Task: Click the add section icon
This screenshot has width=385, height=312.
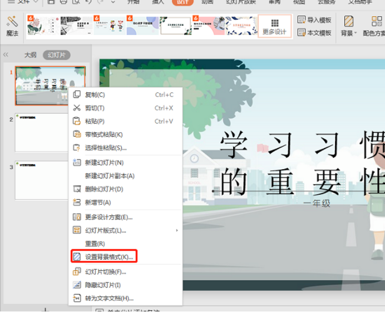Action: pos(77,202)
